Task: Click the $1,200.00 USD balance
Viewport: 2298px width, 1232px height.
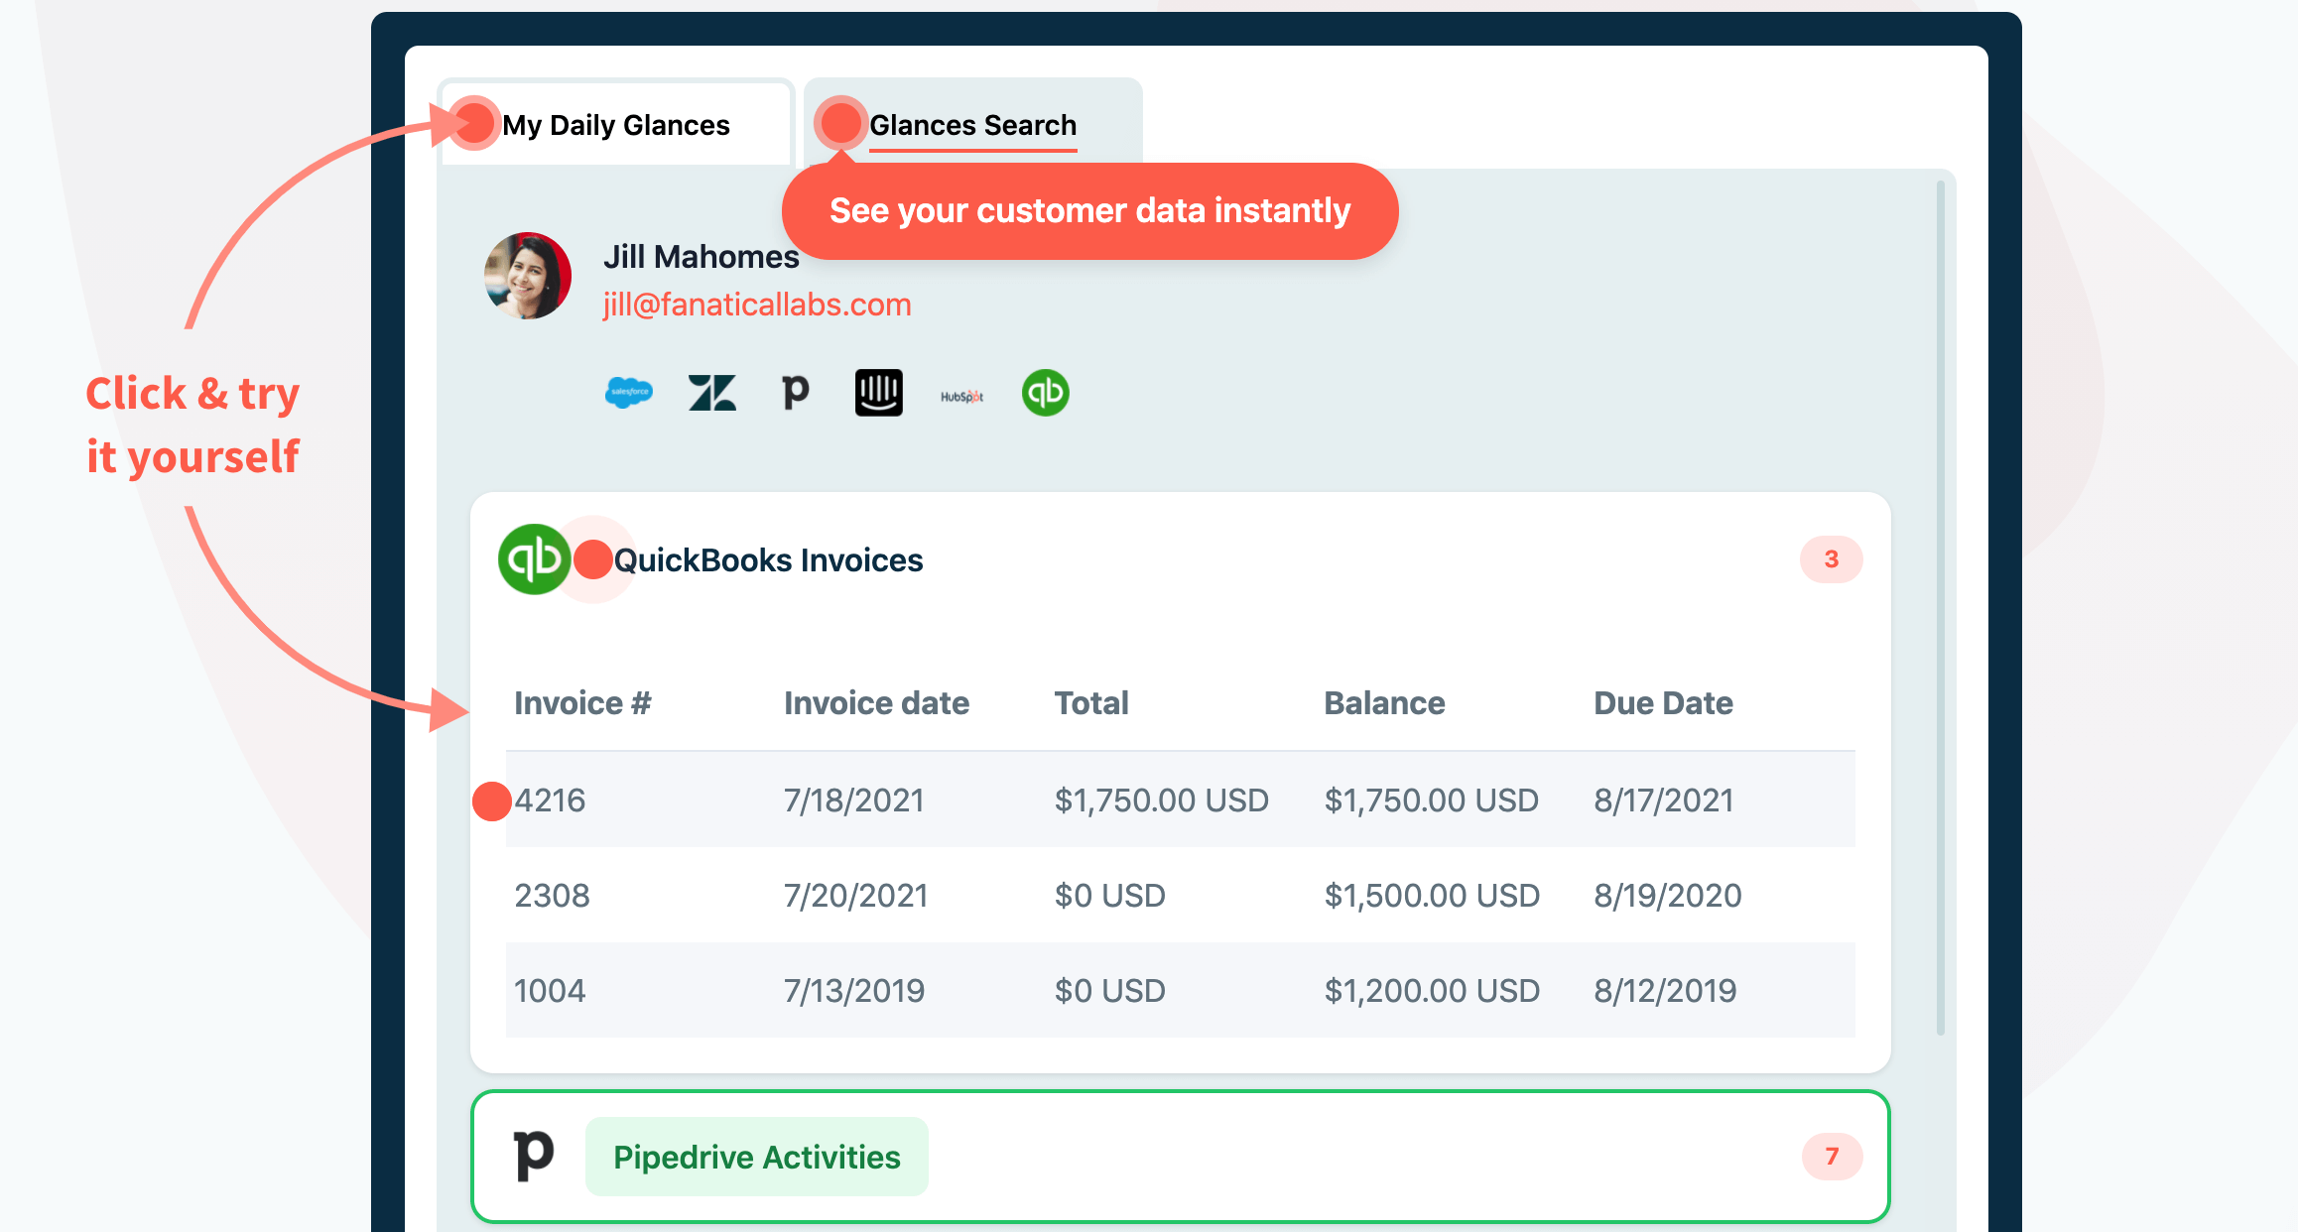Action: click(1432, 991)
